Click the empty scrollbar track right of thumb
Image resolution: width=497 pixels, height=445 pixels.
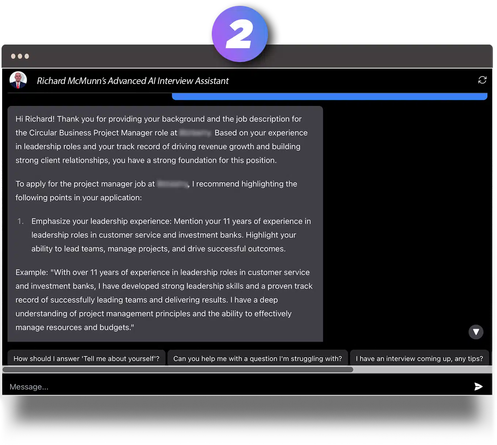[x=422, y=369]
